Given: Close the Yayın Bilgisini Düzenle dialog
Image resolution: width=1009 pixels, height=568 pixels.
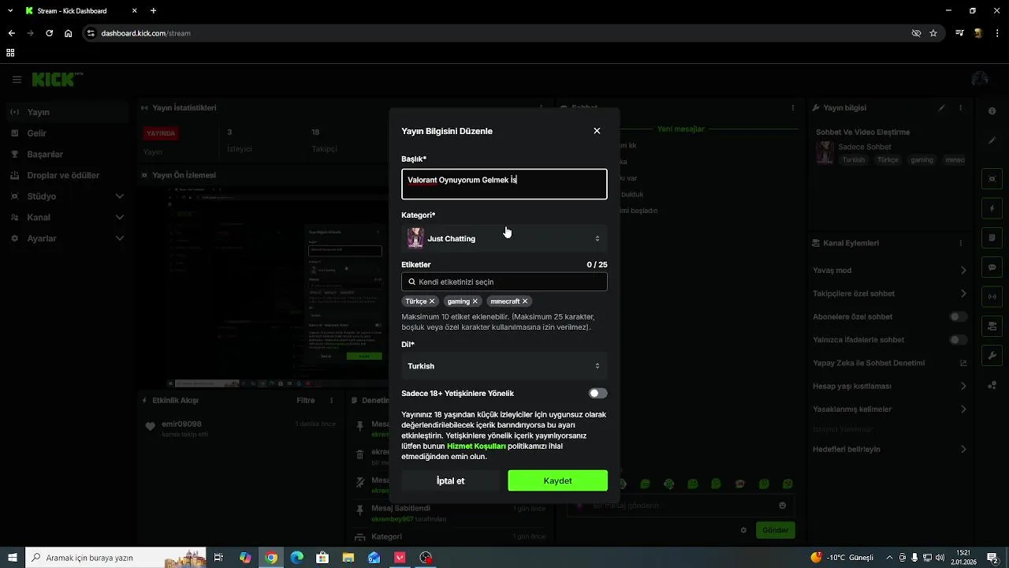Looking at the screenshot, I should 597,131.
